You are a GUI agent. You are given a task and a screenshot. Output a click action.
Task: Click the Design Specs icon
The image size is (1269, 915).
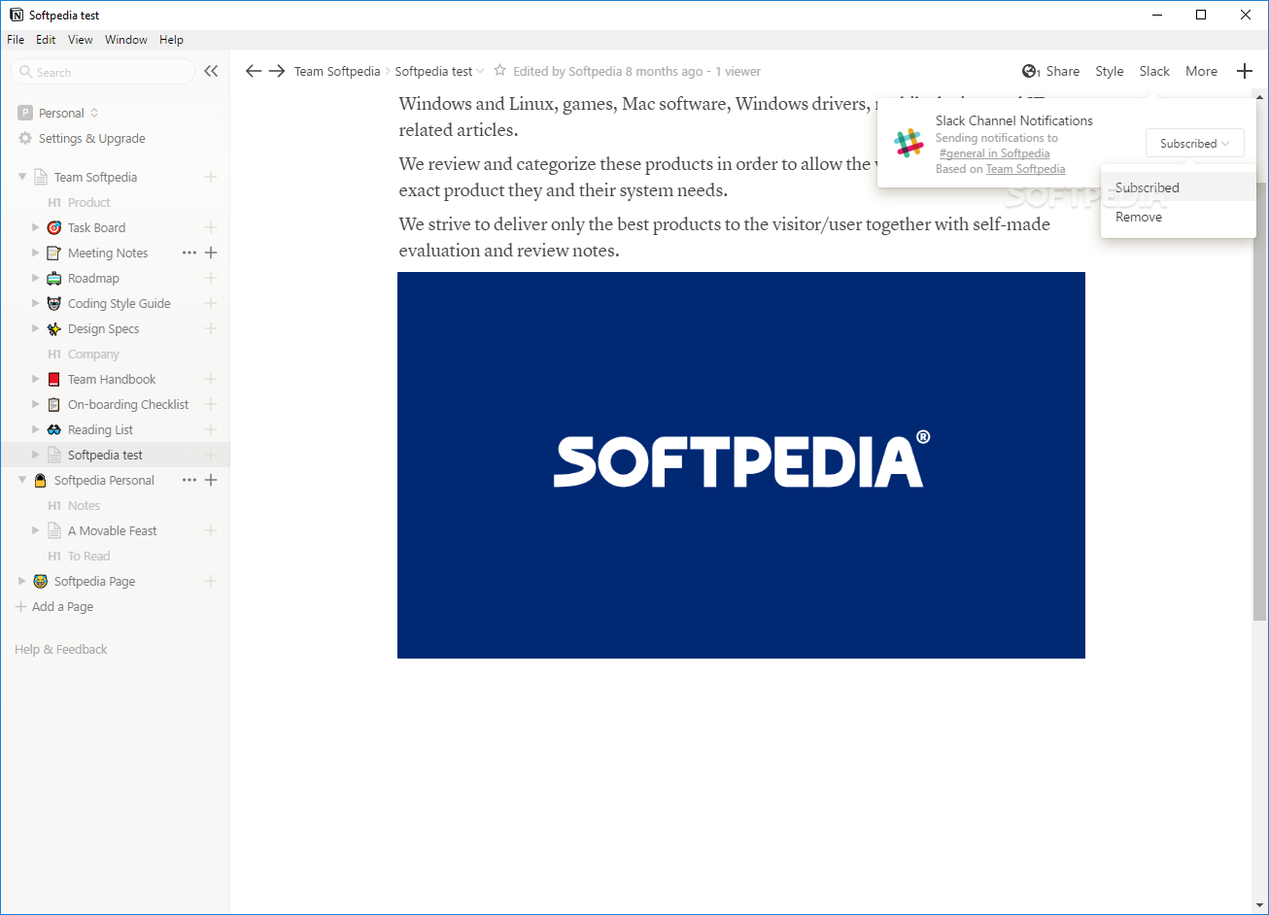coord(54,328)
